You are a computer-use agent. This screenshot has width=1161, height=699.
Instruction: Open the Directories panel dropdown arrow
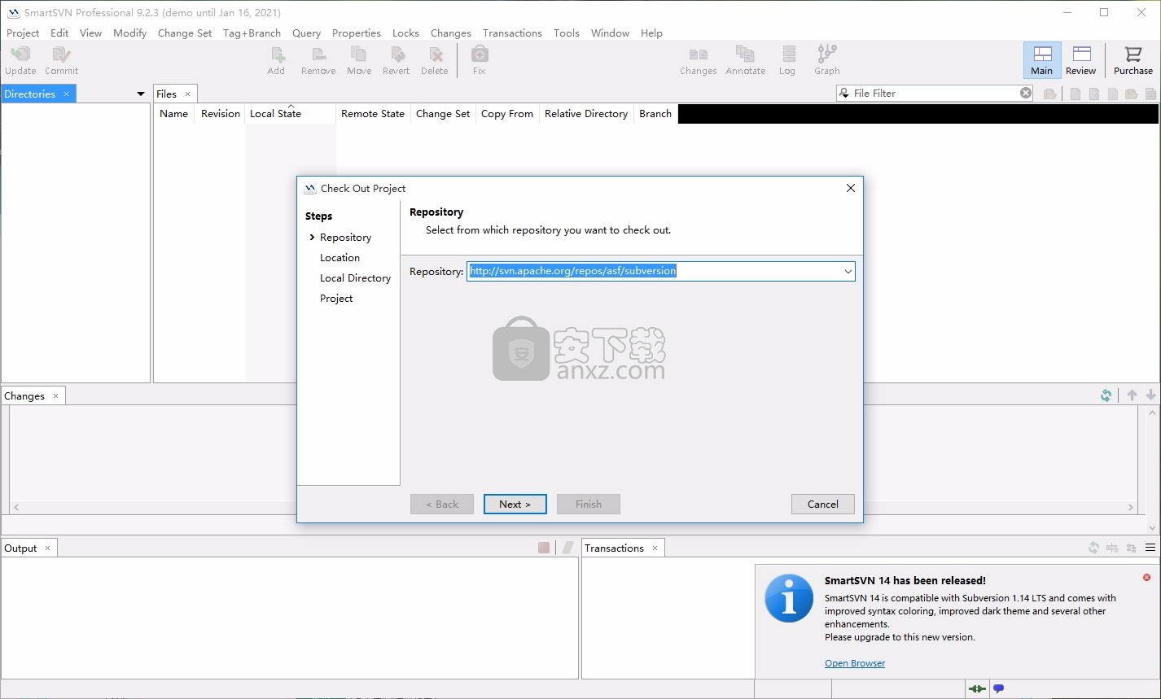pyautogui.click(x=140, y=94)
